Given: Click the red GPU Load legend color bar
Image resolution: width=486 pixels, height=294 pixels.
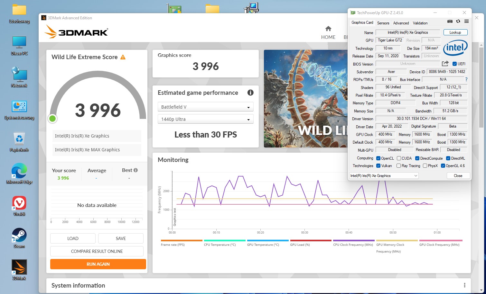Looking at the screenshot, I should (x=311, y=240).
